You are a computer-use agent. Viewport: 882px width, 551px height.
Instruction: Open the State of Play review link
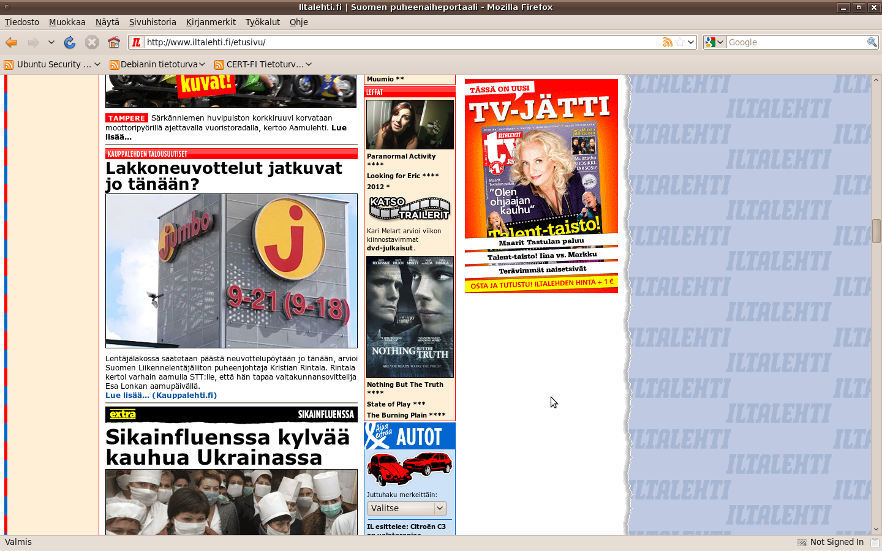[396, 404]
